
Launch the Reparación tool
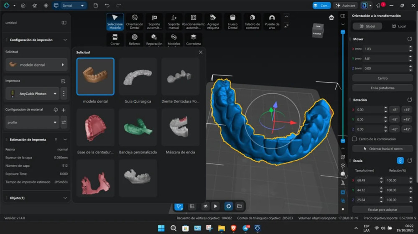pos(154,39)
